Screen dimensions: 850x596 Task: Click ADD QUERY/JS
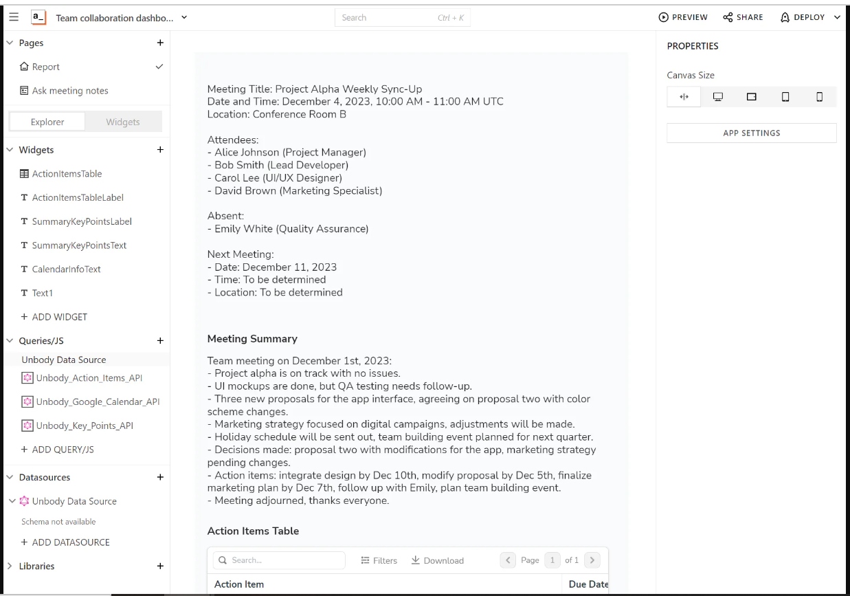57,450
